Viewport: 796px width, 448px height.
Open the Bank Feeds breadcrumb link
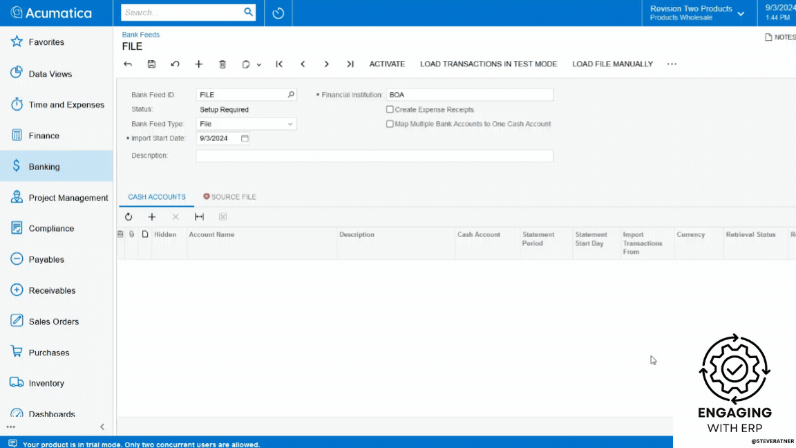coord(140,34)
